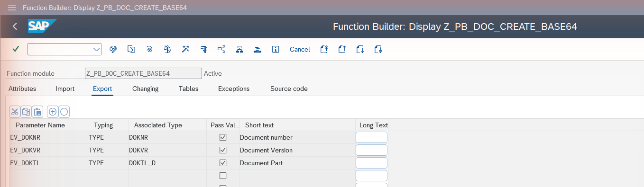Click Long Text button for Document Part
The width and height of the screenshot is (644, 187).
(x=372, y=163)
